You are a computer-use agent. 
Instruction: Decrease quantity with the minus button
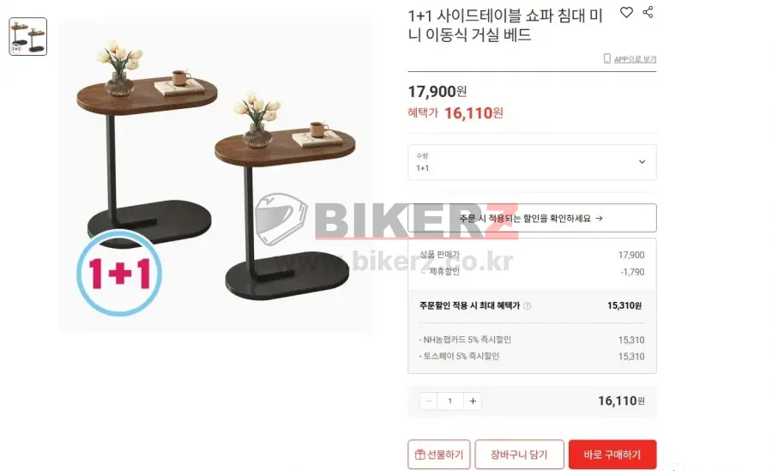point(428,401)
